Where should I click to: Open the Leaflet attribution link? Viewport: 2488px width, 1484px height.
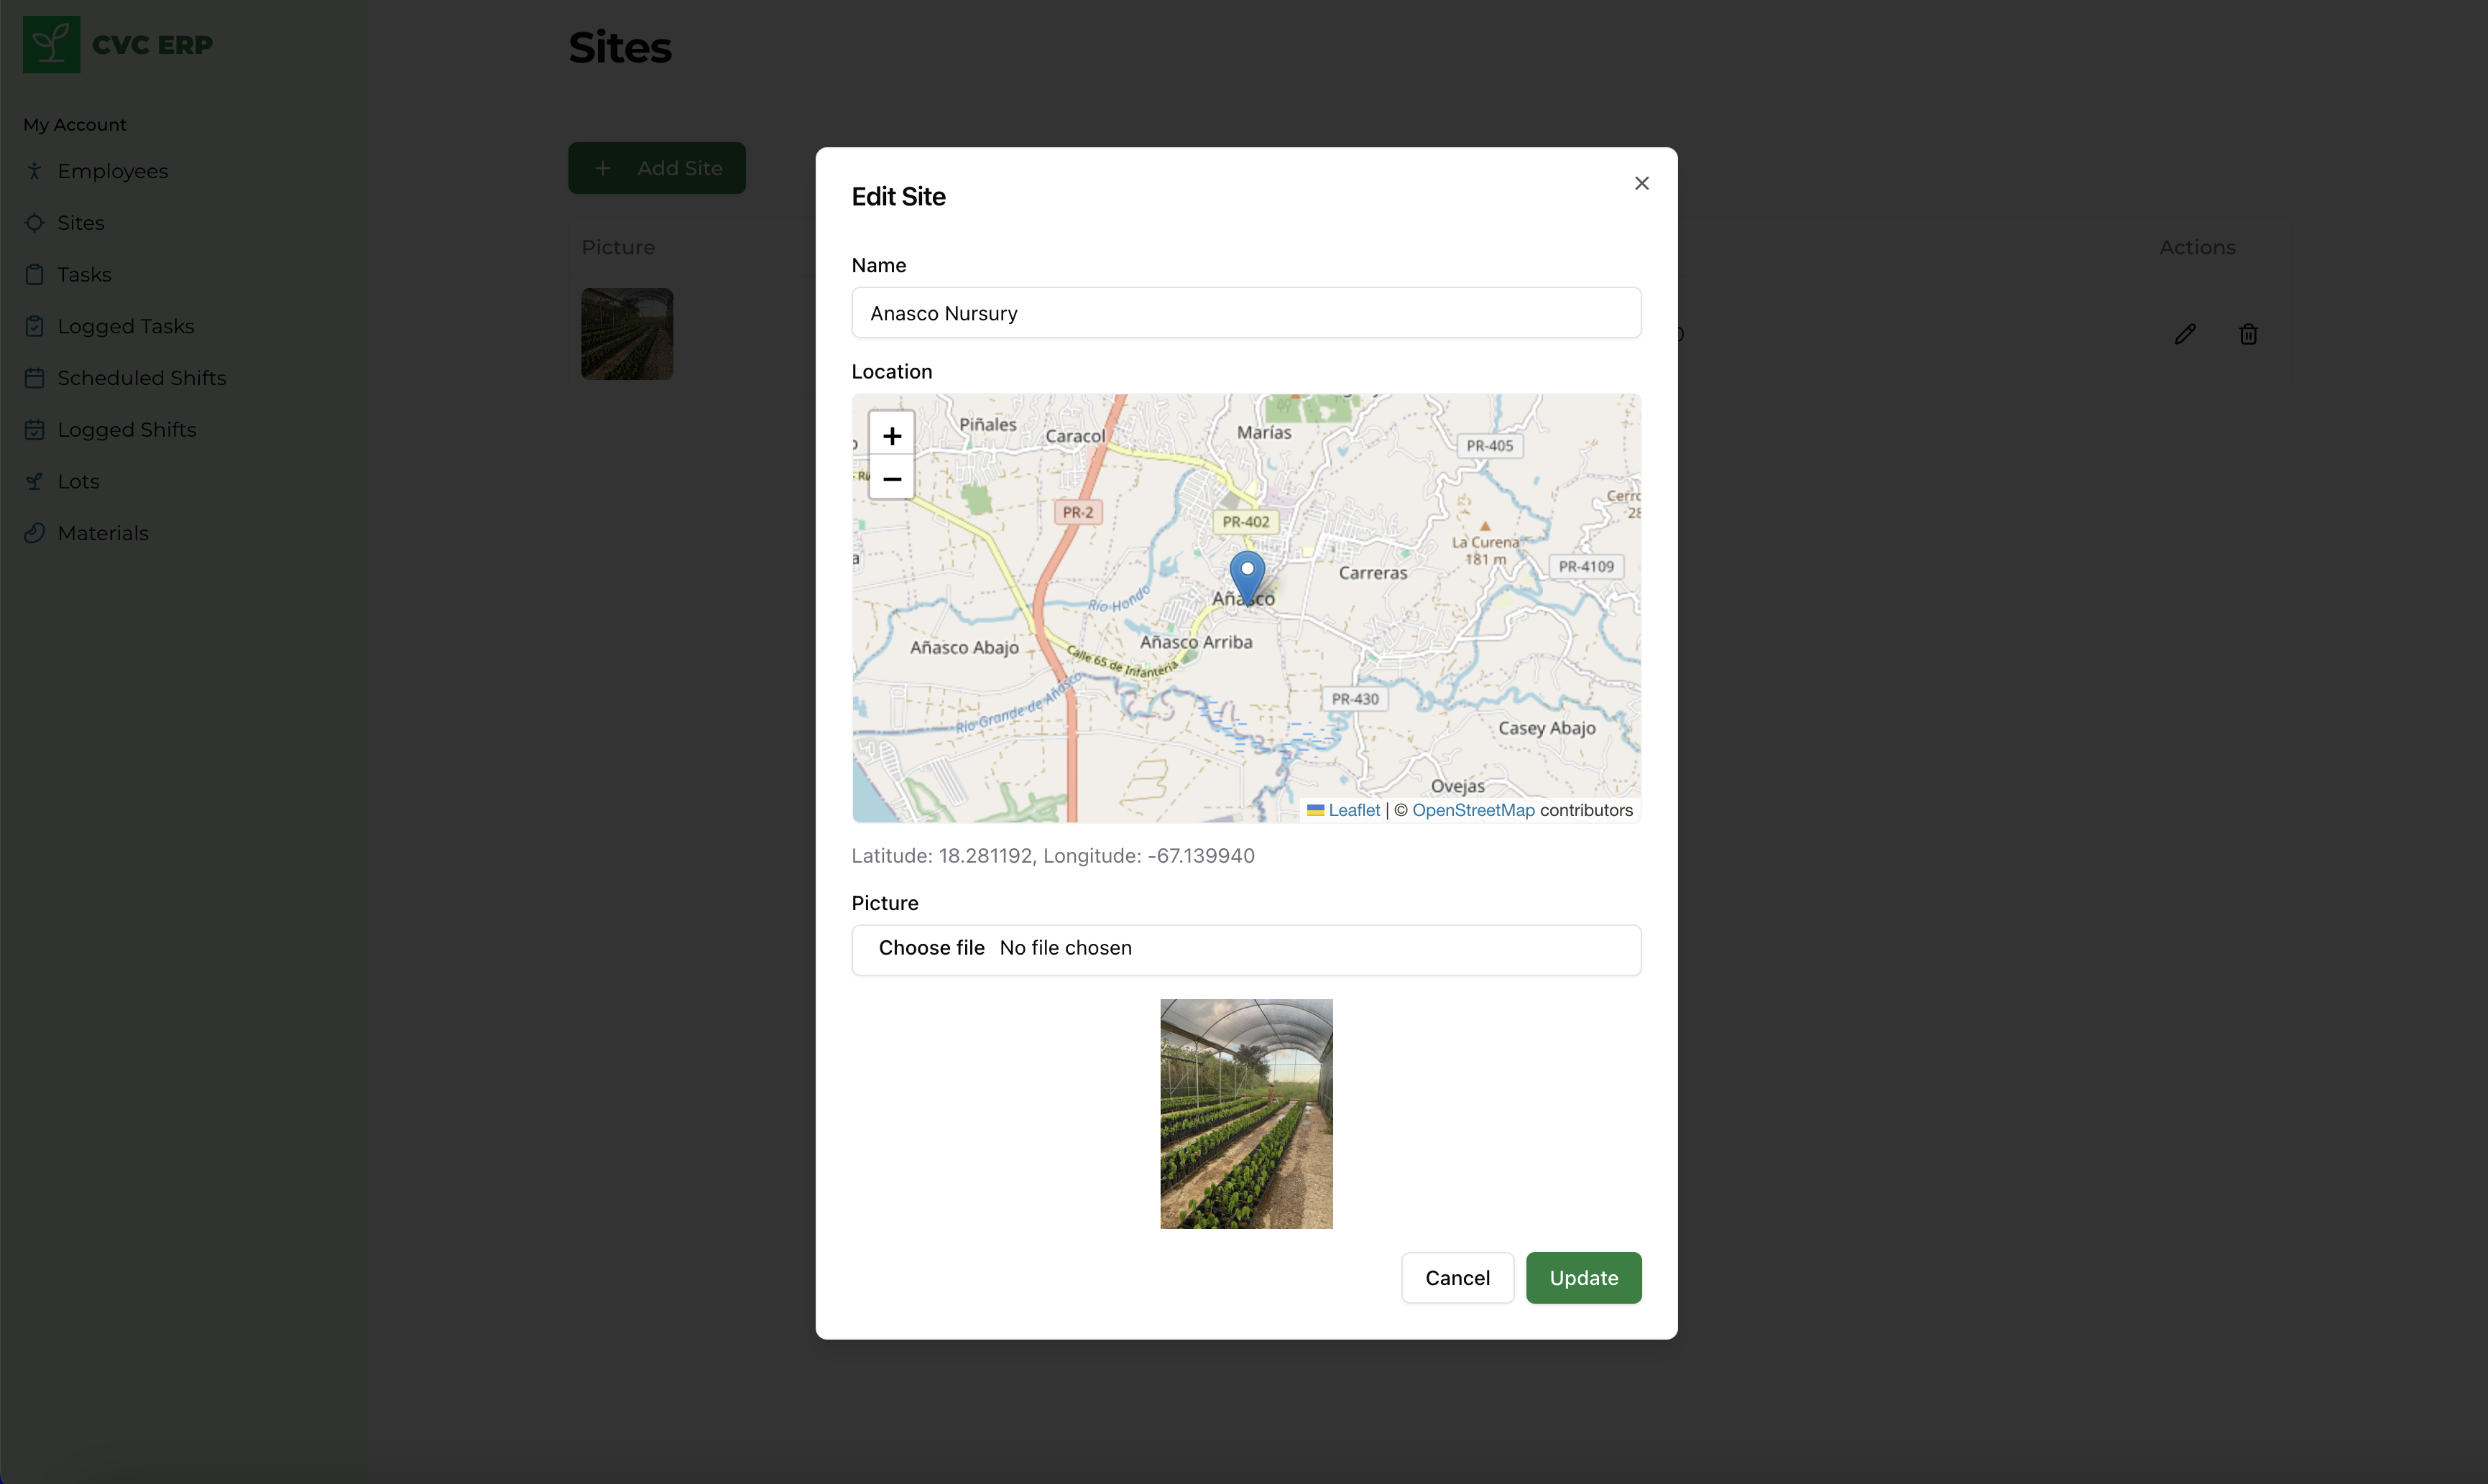coord(1353,810)
